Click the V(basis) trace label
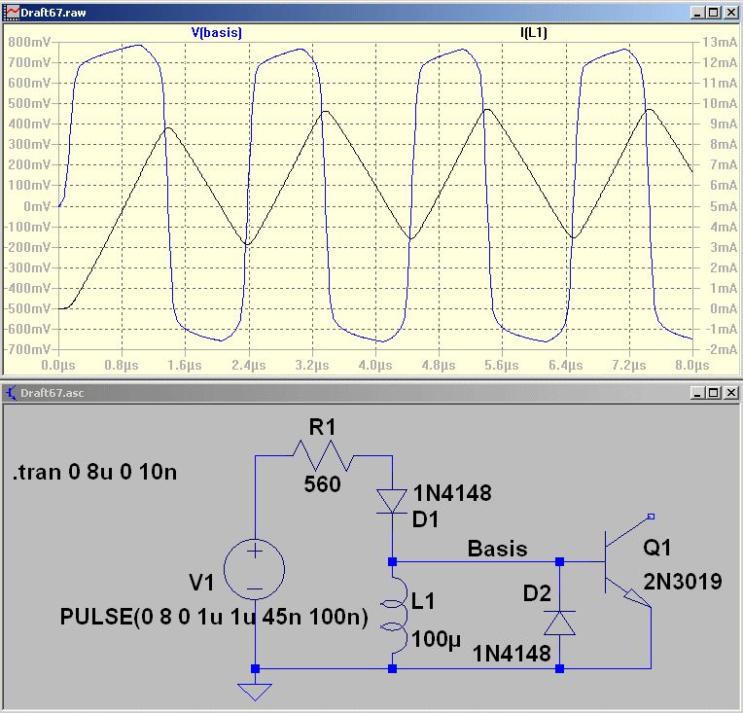This screenshot has height=713, width=743. point(217,33)
